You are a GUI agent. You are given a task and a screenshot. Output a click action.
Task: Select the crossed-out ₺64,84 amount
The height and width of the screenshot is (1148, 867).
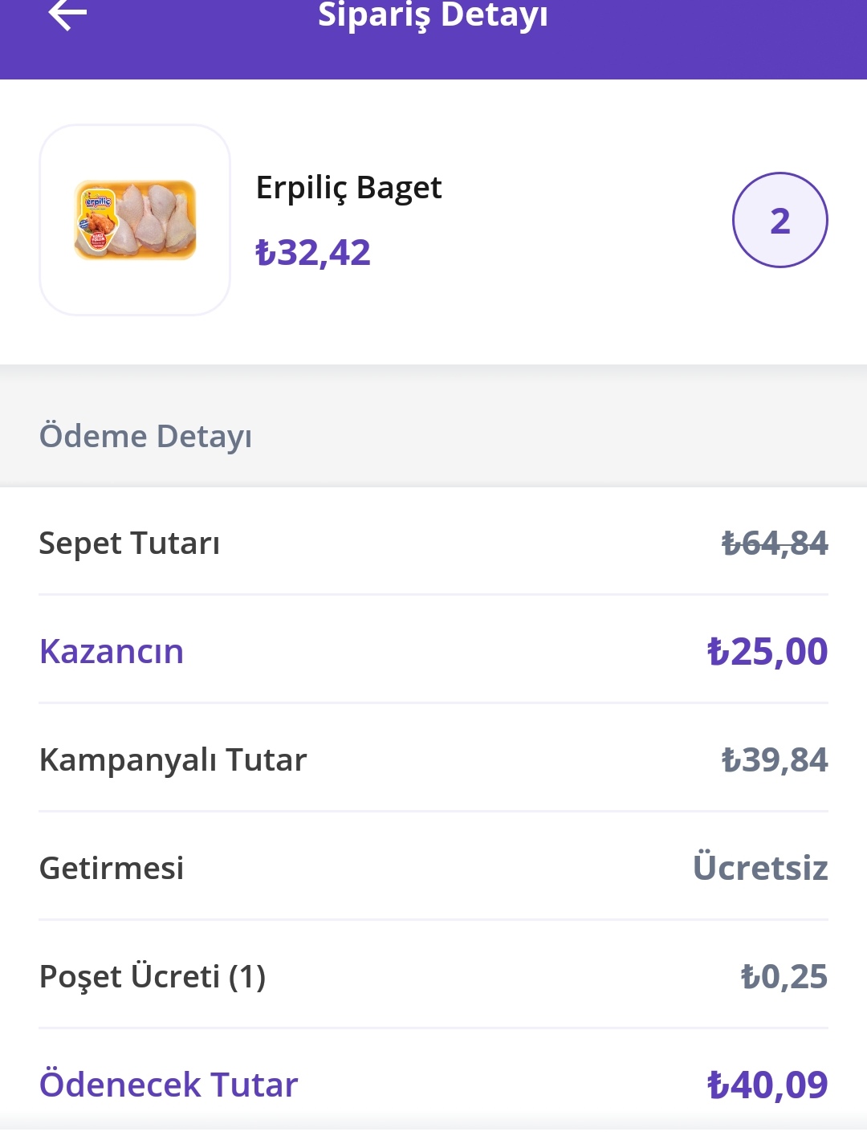pos(775,543)
